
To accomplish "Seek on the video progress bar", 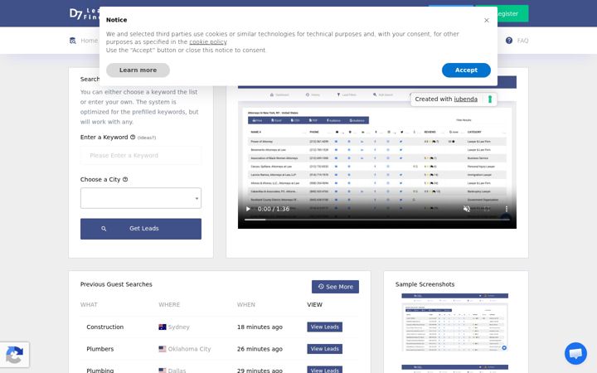I will [377, 220].
